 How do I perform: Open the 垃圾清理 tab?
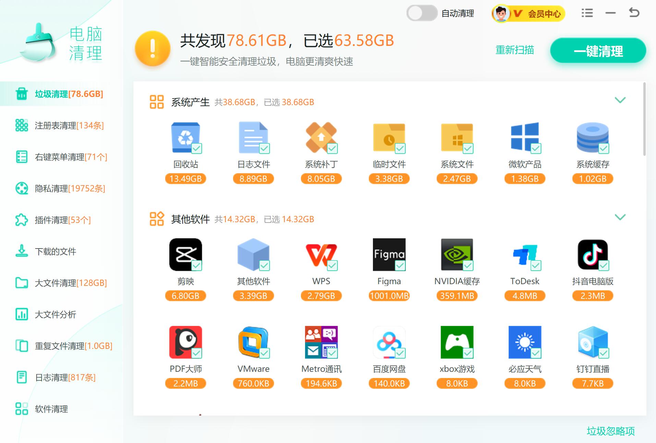pos(61,94)
